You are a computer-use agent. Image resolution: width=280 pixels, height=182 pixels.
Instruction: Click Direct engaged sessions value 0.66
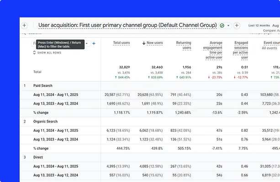click(x=244, y=175)
